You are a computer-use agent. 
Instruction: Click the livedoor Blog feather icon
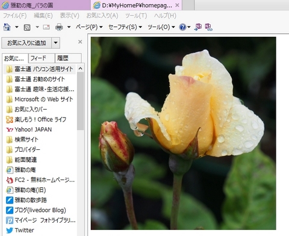(x=10, y=210)
